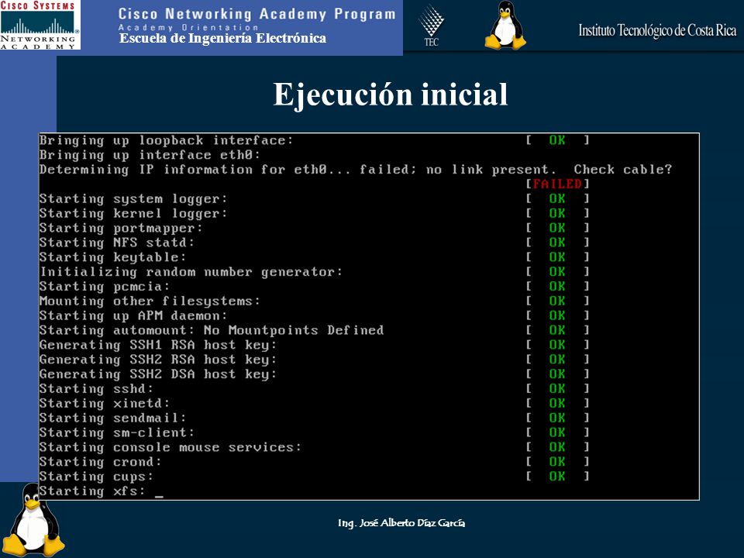This screenshot has height=558, width=744.
Task: Click 'Determining IP information for eth0' line
Action: coord(356,170)
